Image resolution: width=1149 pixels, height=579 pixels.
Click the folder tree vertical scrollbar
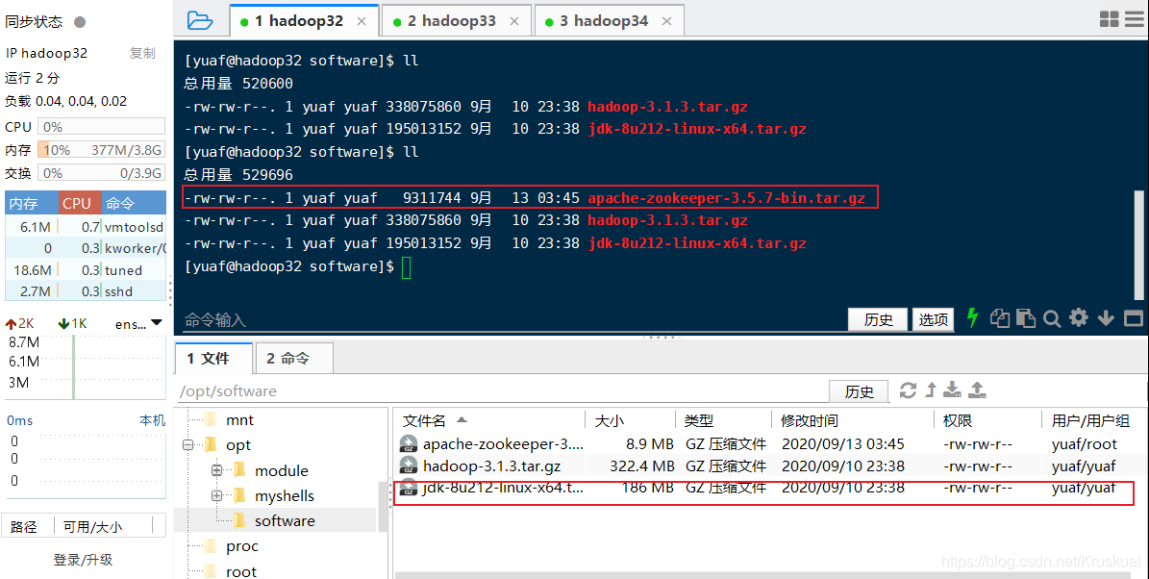coord(382,506)
